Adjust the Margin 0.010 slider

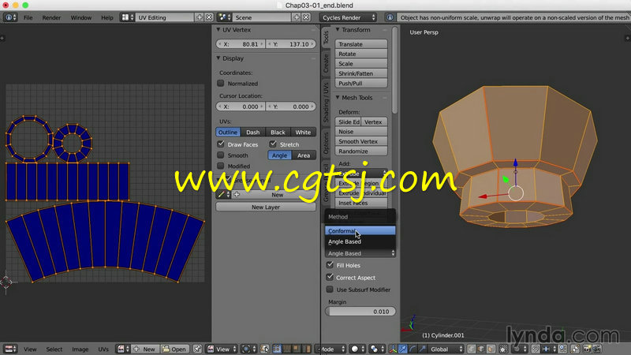point(360,311)
